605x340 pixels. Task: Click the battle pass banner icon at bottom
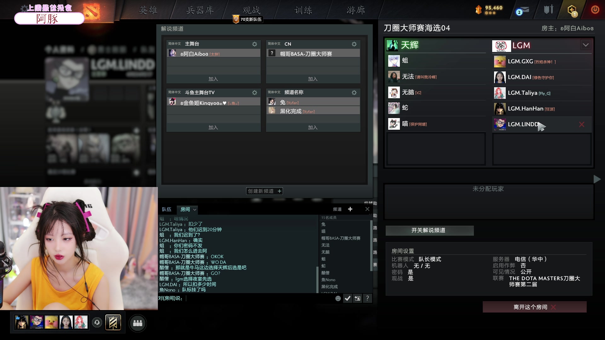[x=113, y=323]
